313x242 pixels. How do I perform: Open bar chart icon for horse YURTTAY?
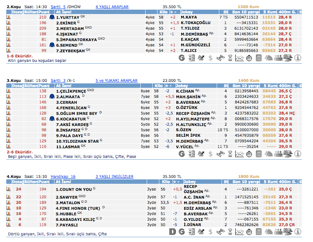click(x=9, y=17)
